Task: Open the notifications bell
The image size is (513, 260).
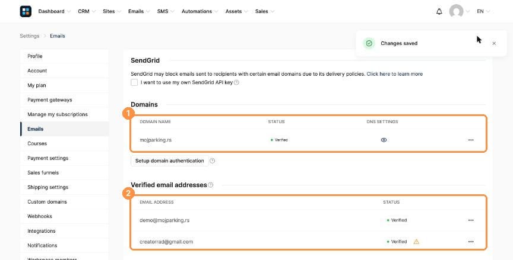Action: (439, 11)
